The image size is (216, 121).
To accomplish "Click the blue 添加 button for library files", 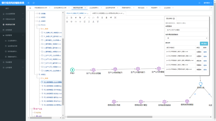I will pyautogui.click(x=204, y=44).
